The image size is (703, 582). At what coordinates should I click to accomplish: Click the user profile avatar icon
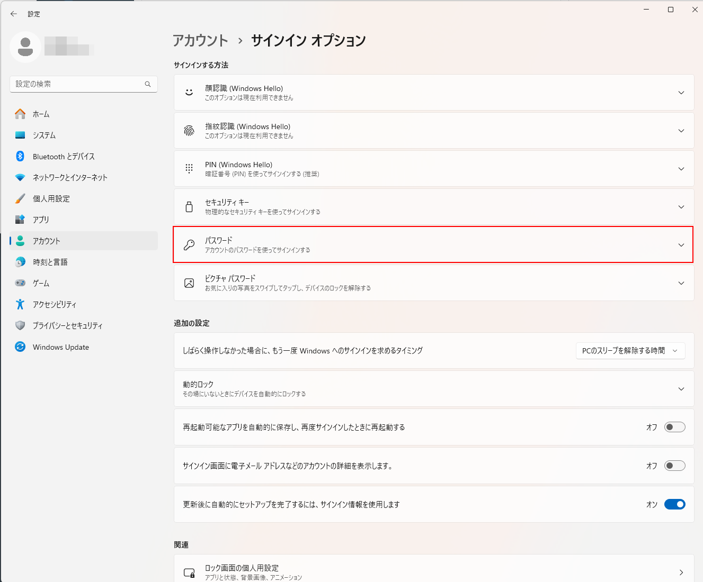[25, 47]
